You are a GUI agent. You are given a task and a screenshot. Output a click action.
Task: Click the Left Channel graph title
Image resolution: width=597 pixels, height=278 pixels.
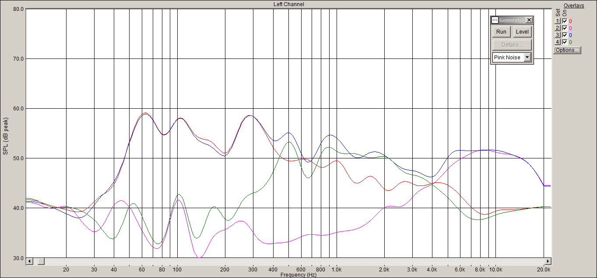click(x=288, y=4)
